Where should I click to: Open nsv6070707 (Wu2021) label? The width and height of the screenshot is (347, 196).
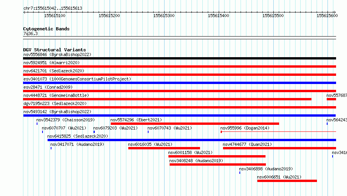point(64,128)
